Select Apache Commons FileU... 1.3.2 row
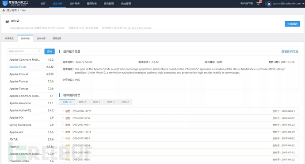 (31, 60)
